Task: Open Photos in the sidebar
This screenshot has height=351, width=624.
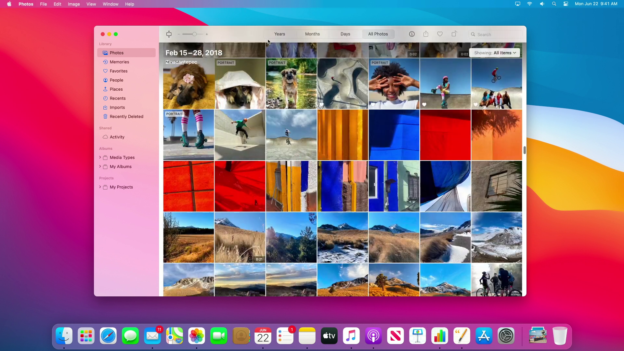Action: [x=126, y=53]
